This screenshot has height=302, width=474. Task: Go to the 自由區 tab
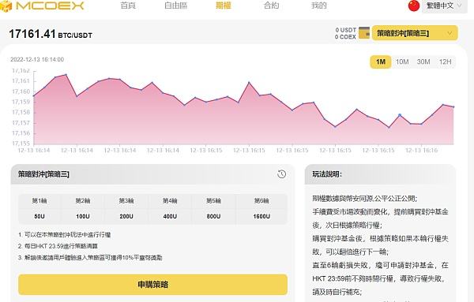(x=175, y=6)
